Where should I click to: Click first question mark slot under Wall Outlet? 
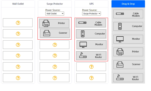pyautogui.click(x=18, y=23)
